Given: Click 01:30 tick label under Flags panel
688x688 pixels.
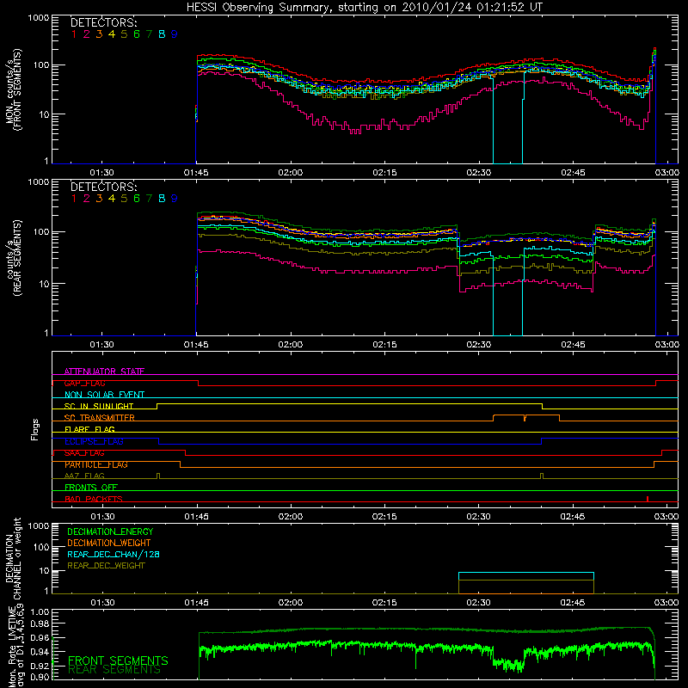Looking at the screenshot, I should point(102,517).
